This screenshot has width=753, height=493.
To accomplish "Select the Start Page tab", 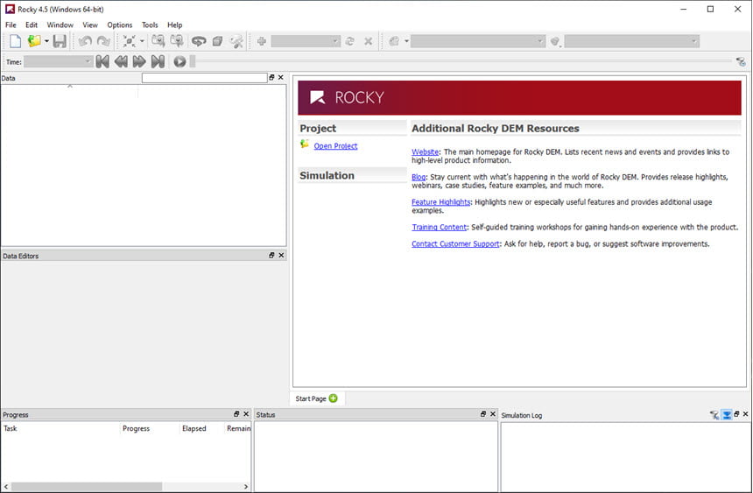I will 316,398.
